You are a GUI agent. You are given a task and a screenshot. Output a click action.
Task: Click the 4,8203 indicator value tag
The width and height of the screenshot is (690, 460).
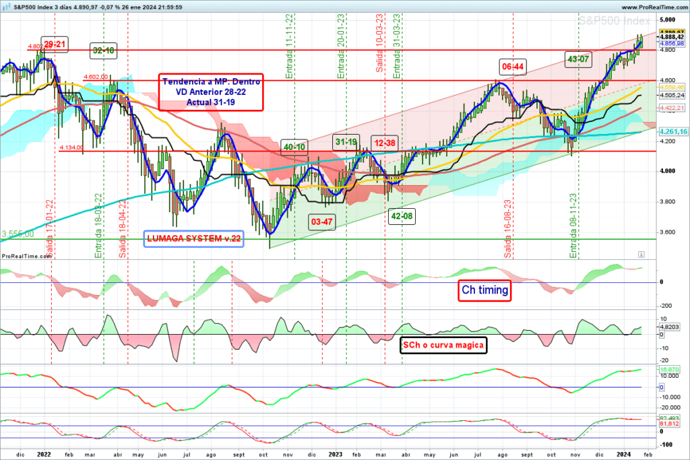tap(669, 327)
